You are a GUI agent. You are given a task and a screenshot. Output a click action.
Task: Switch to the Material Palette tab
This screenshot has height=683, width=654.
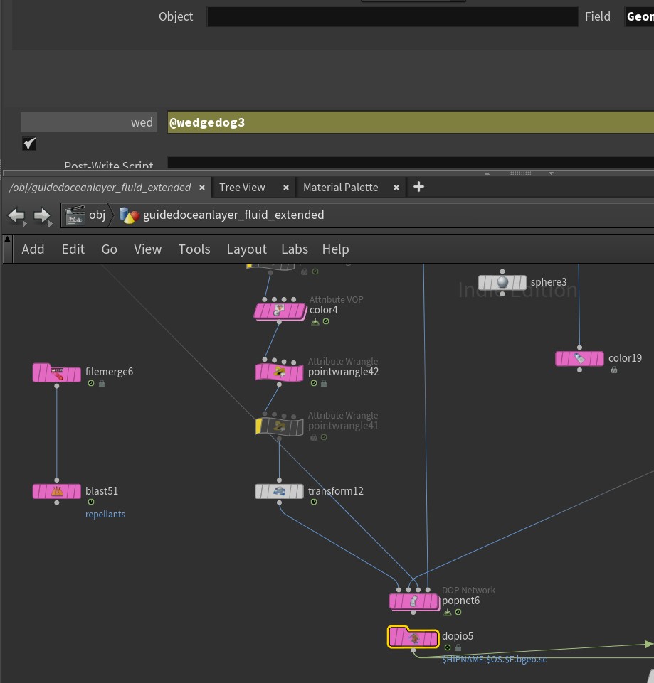pos(341,188)
